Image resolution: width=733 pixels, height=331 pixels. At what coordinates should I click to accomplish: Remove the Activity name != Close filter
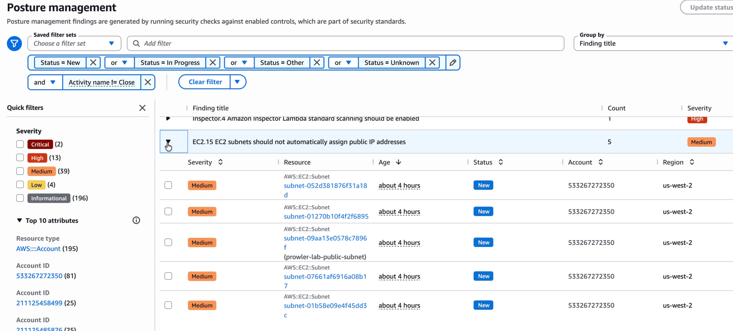(148, 82)
